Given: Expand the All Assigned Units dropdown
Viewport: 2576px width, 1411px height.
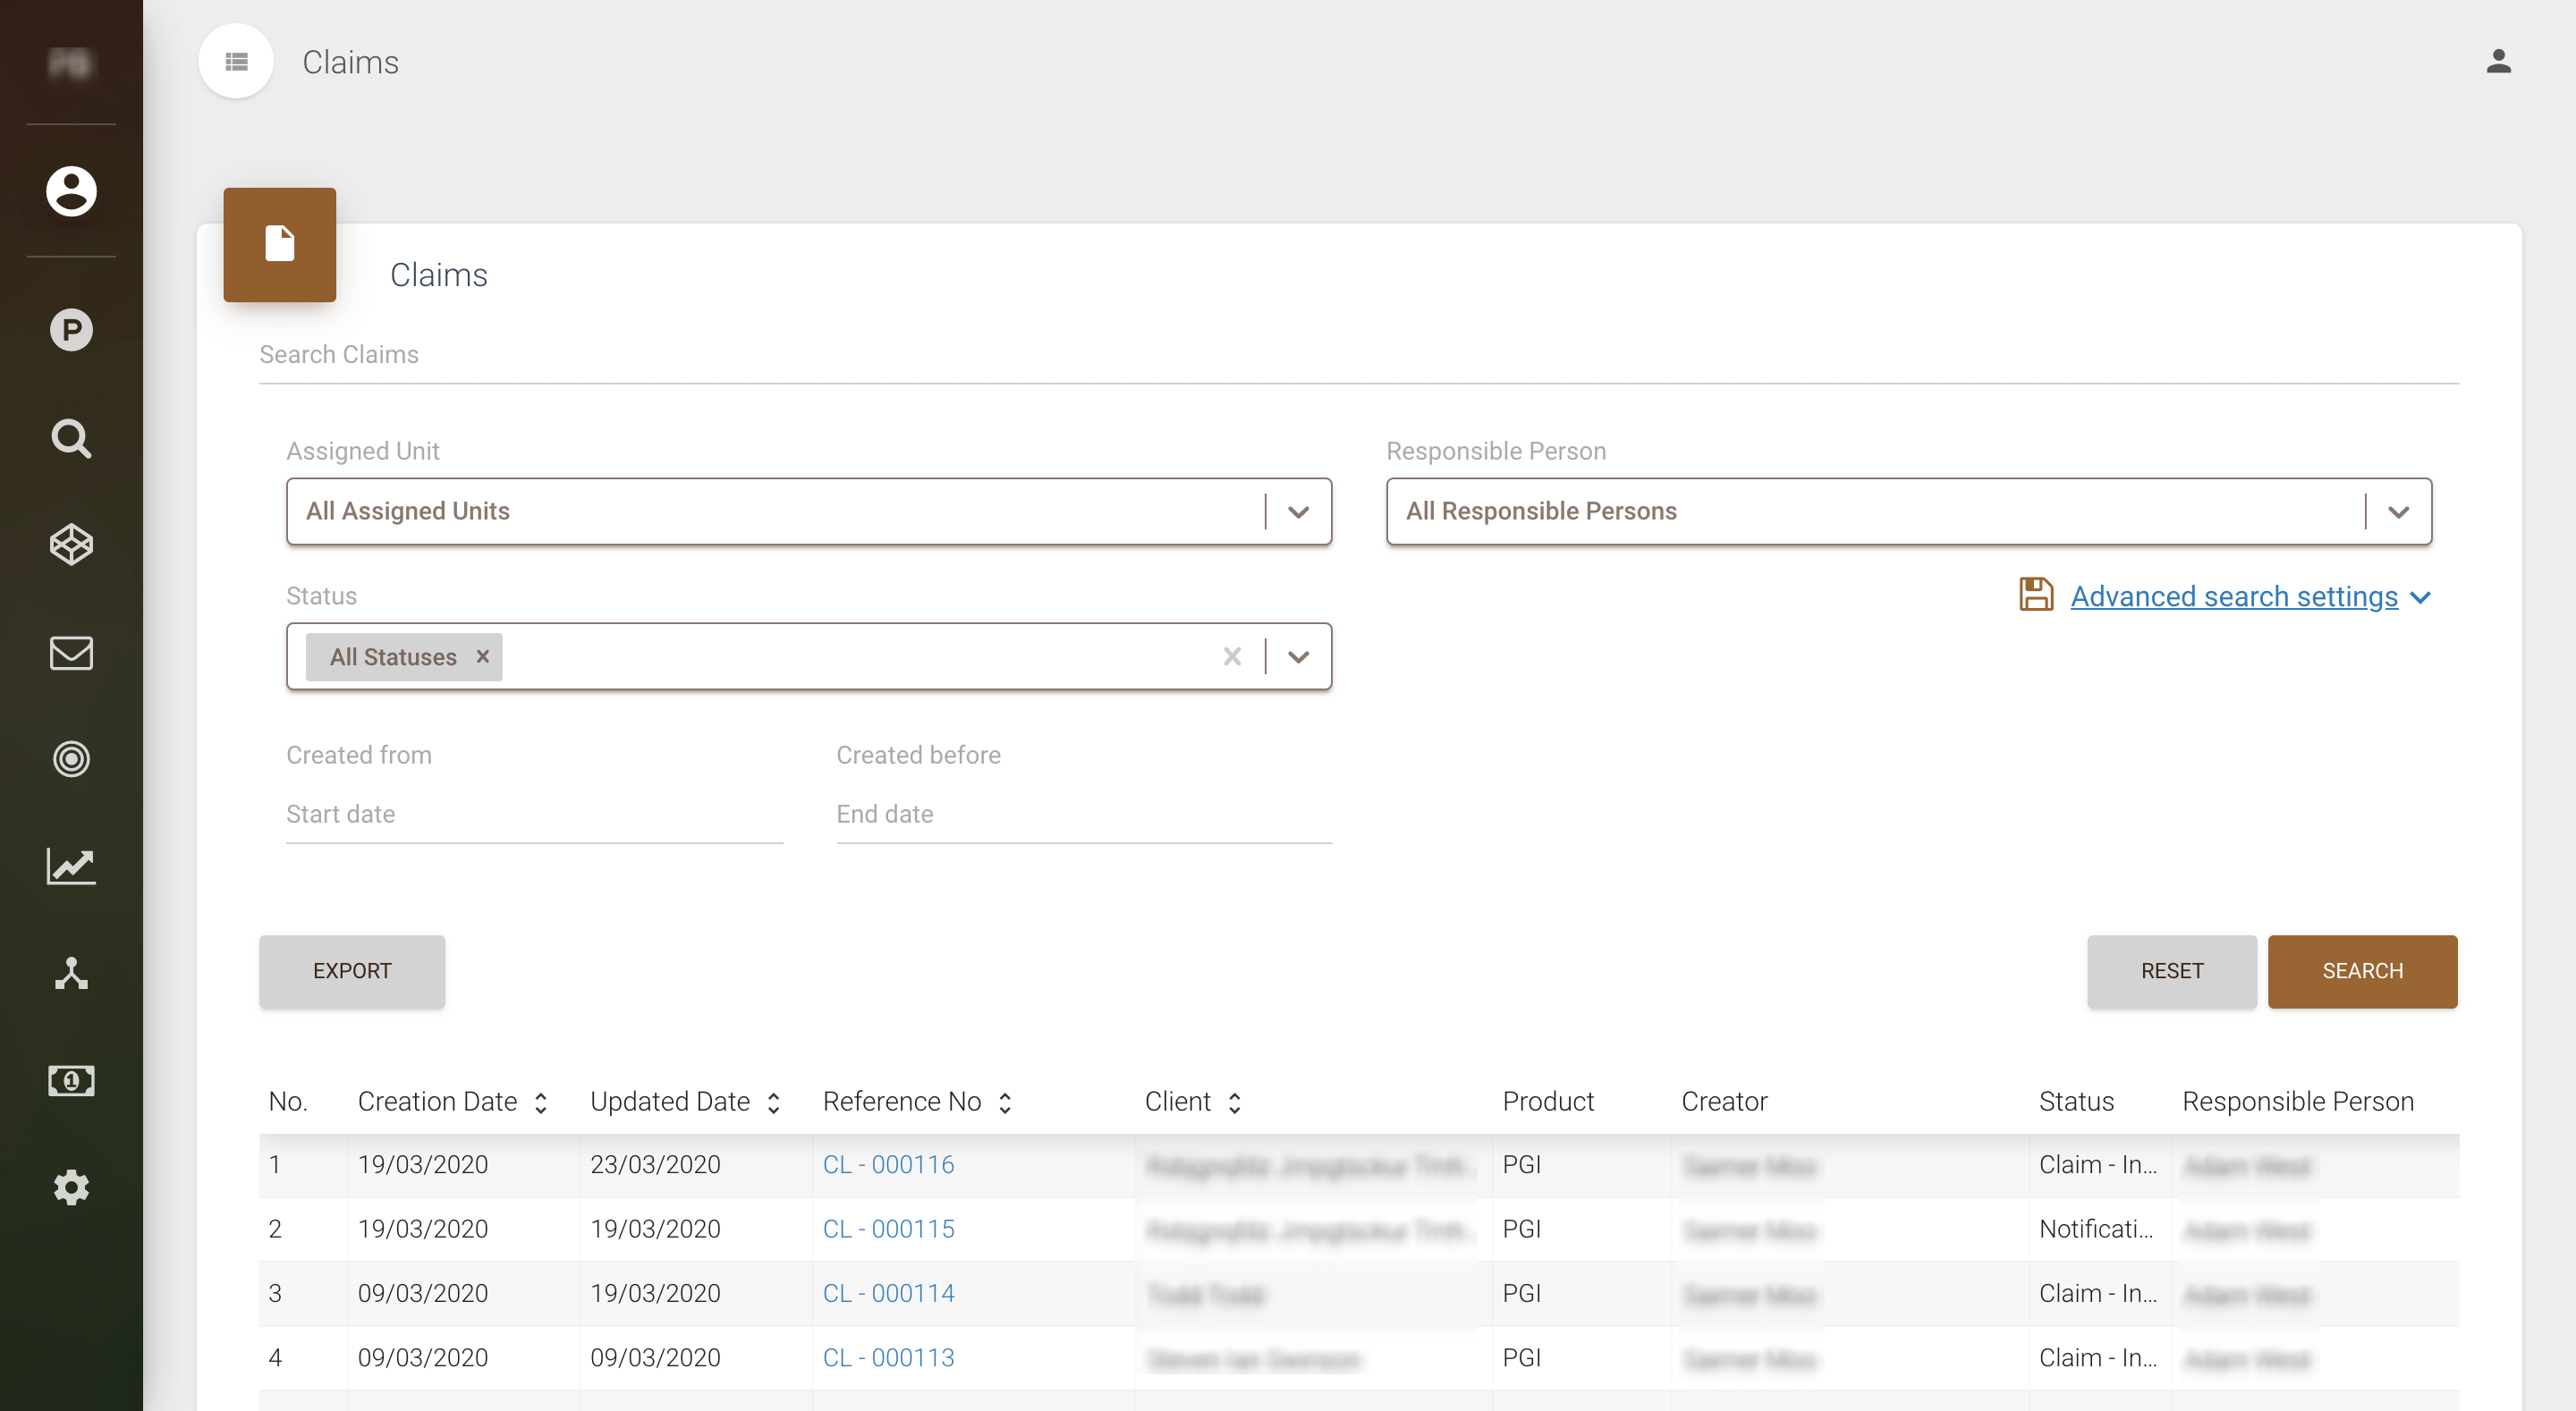Looking at the screenshot, I should (x=1298, y=512).
